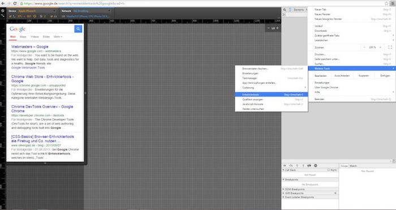Show the drawer icon at panel right edge
This screenshot has width=396, height=210.
[x=394, y=161]
